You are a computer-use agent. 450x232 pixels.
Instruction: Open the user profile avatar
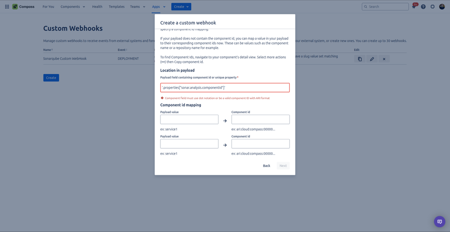[442, 7]
